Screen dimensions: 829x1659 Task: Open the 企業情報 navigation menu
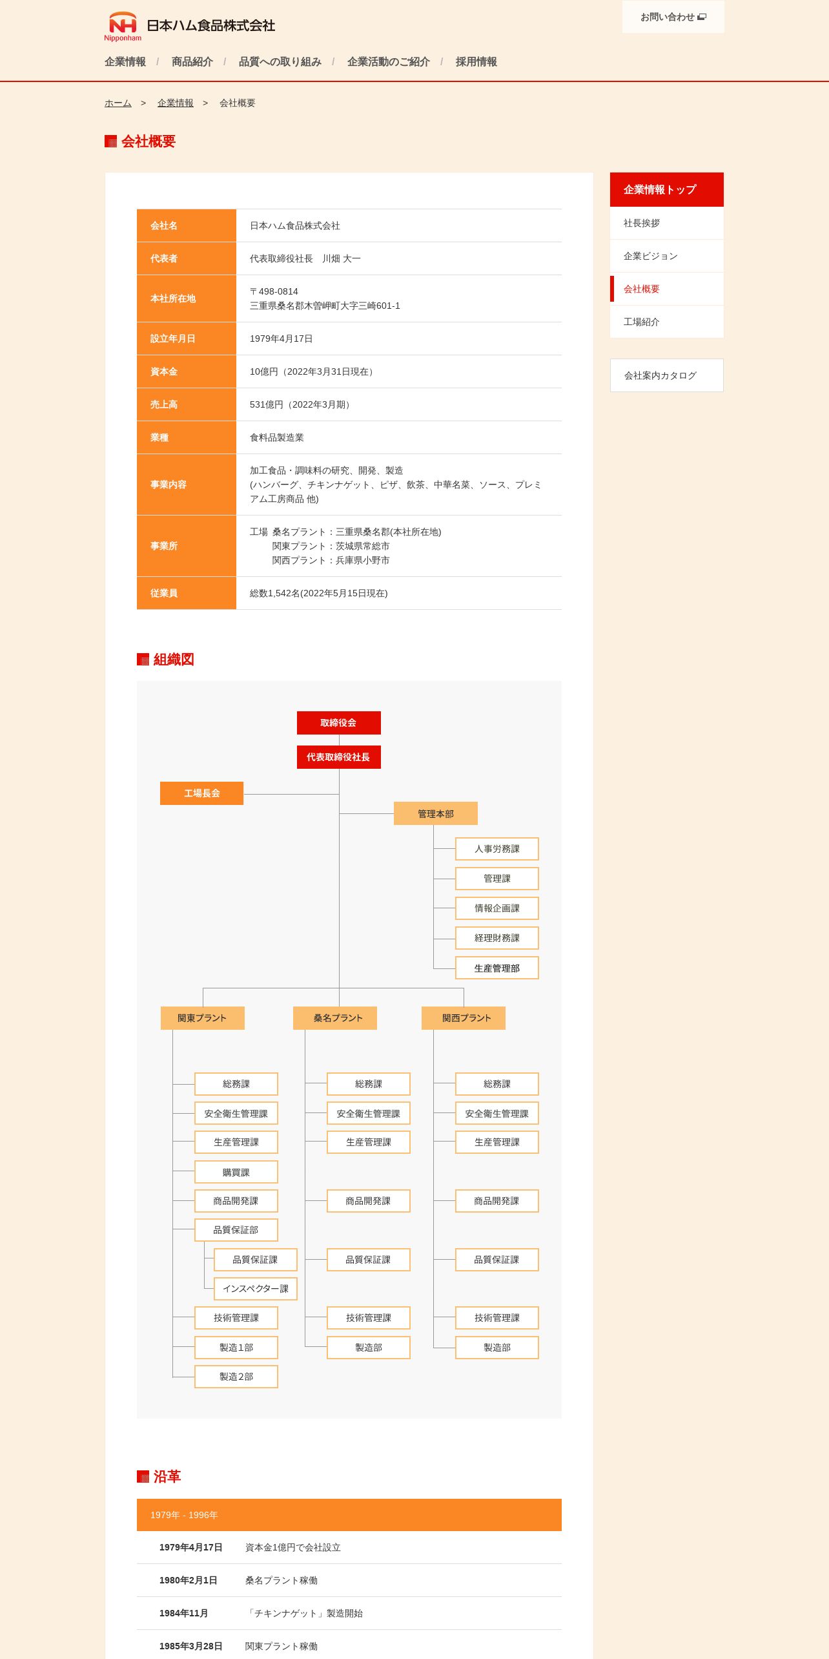point(125,62)
